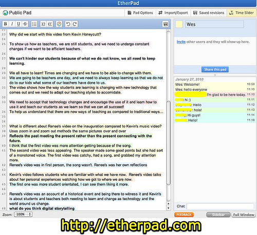Click the Public Pad title text

(x=20, y=13)
